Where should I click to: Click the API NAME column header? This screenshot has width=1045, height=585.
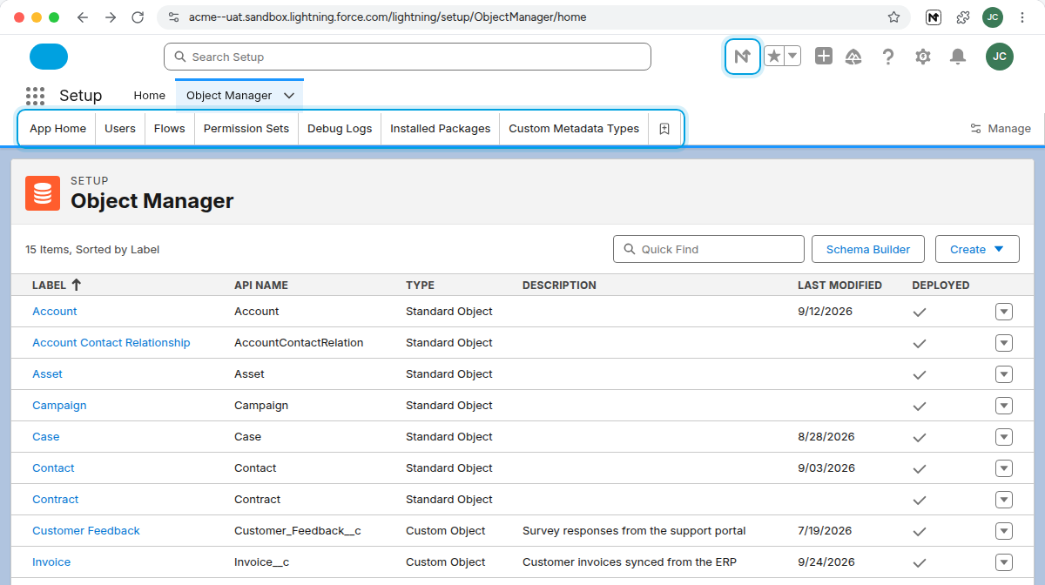click(261, 285)
